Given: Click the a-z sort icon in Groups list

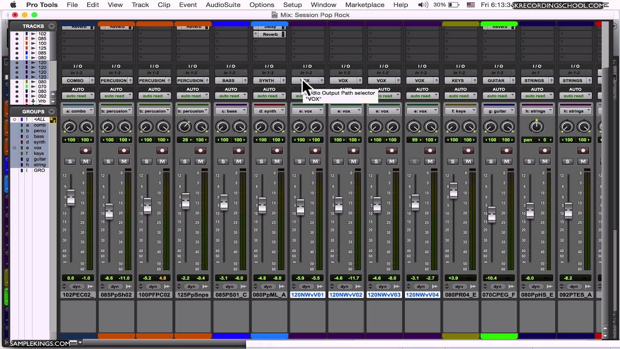Looking at the screenshot, I should [53, 120].
